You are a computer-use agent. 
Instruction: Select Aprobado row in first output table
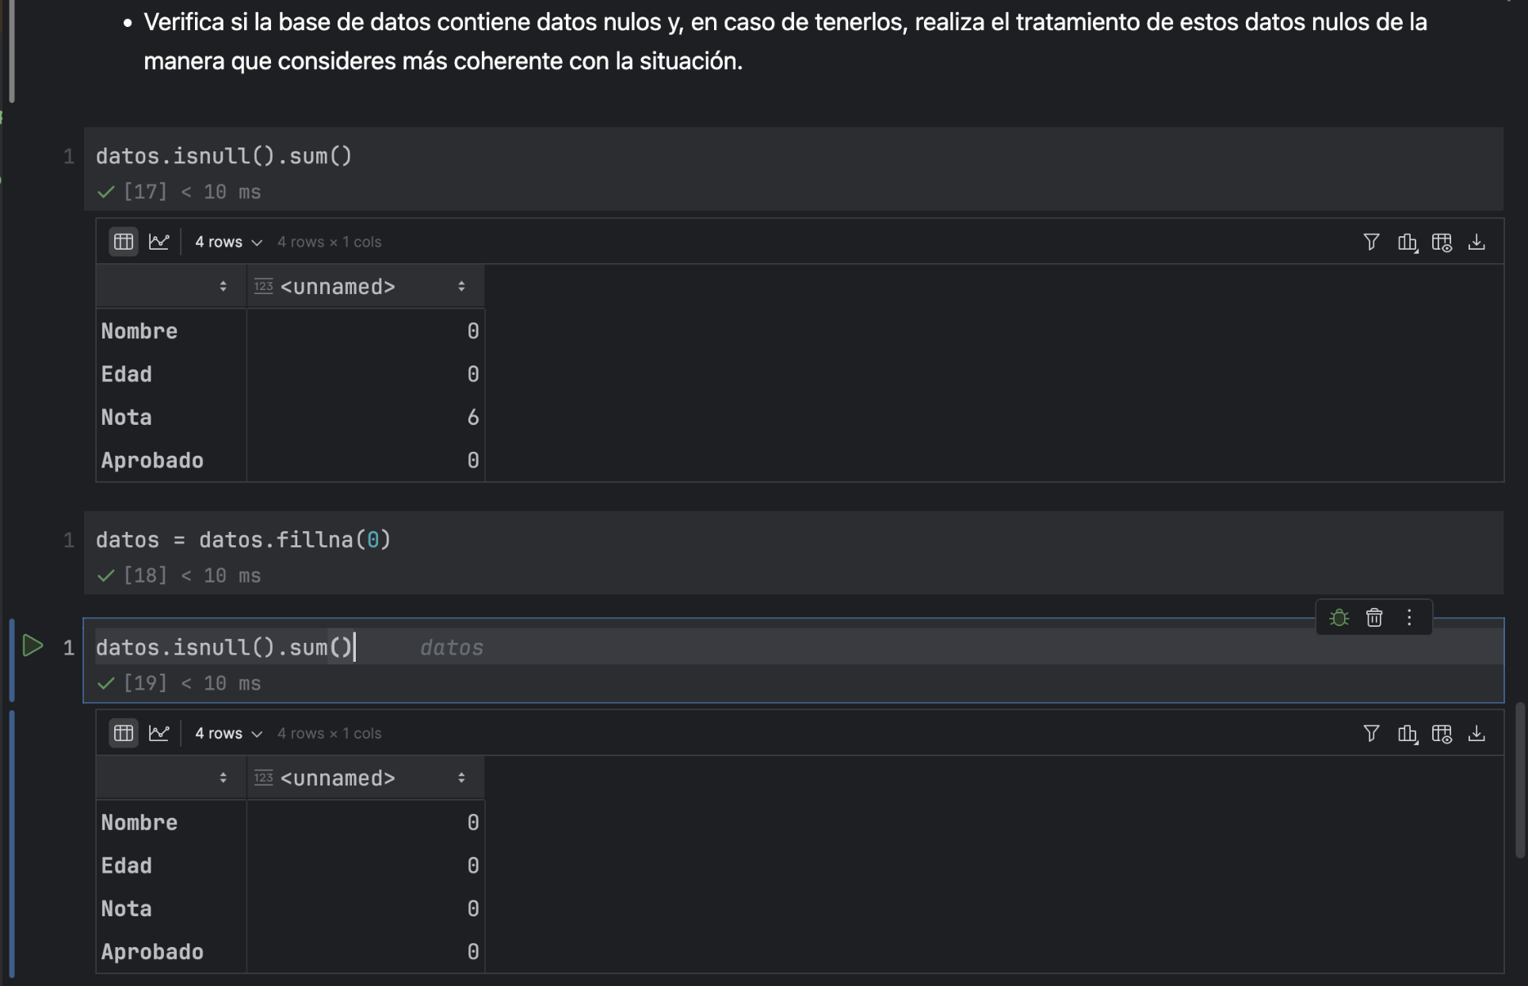click(x=291, y=461)
